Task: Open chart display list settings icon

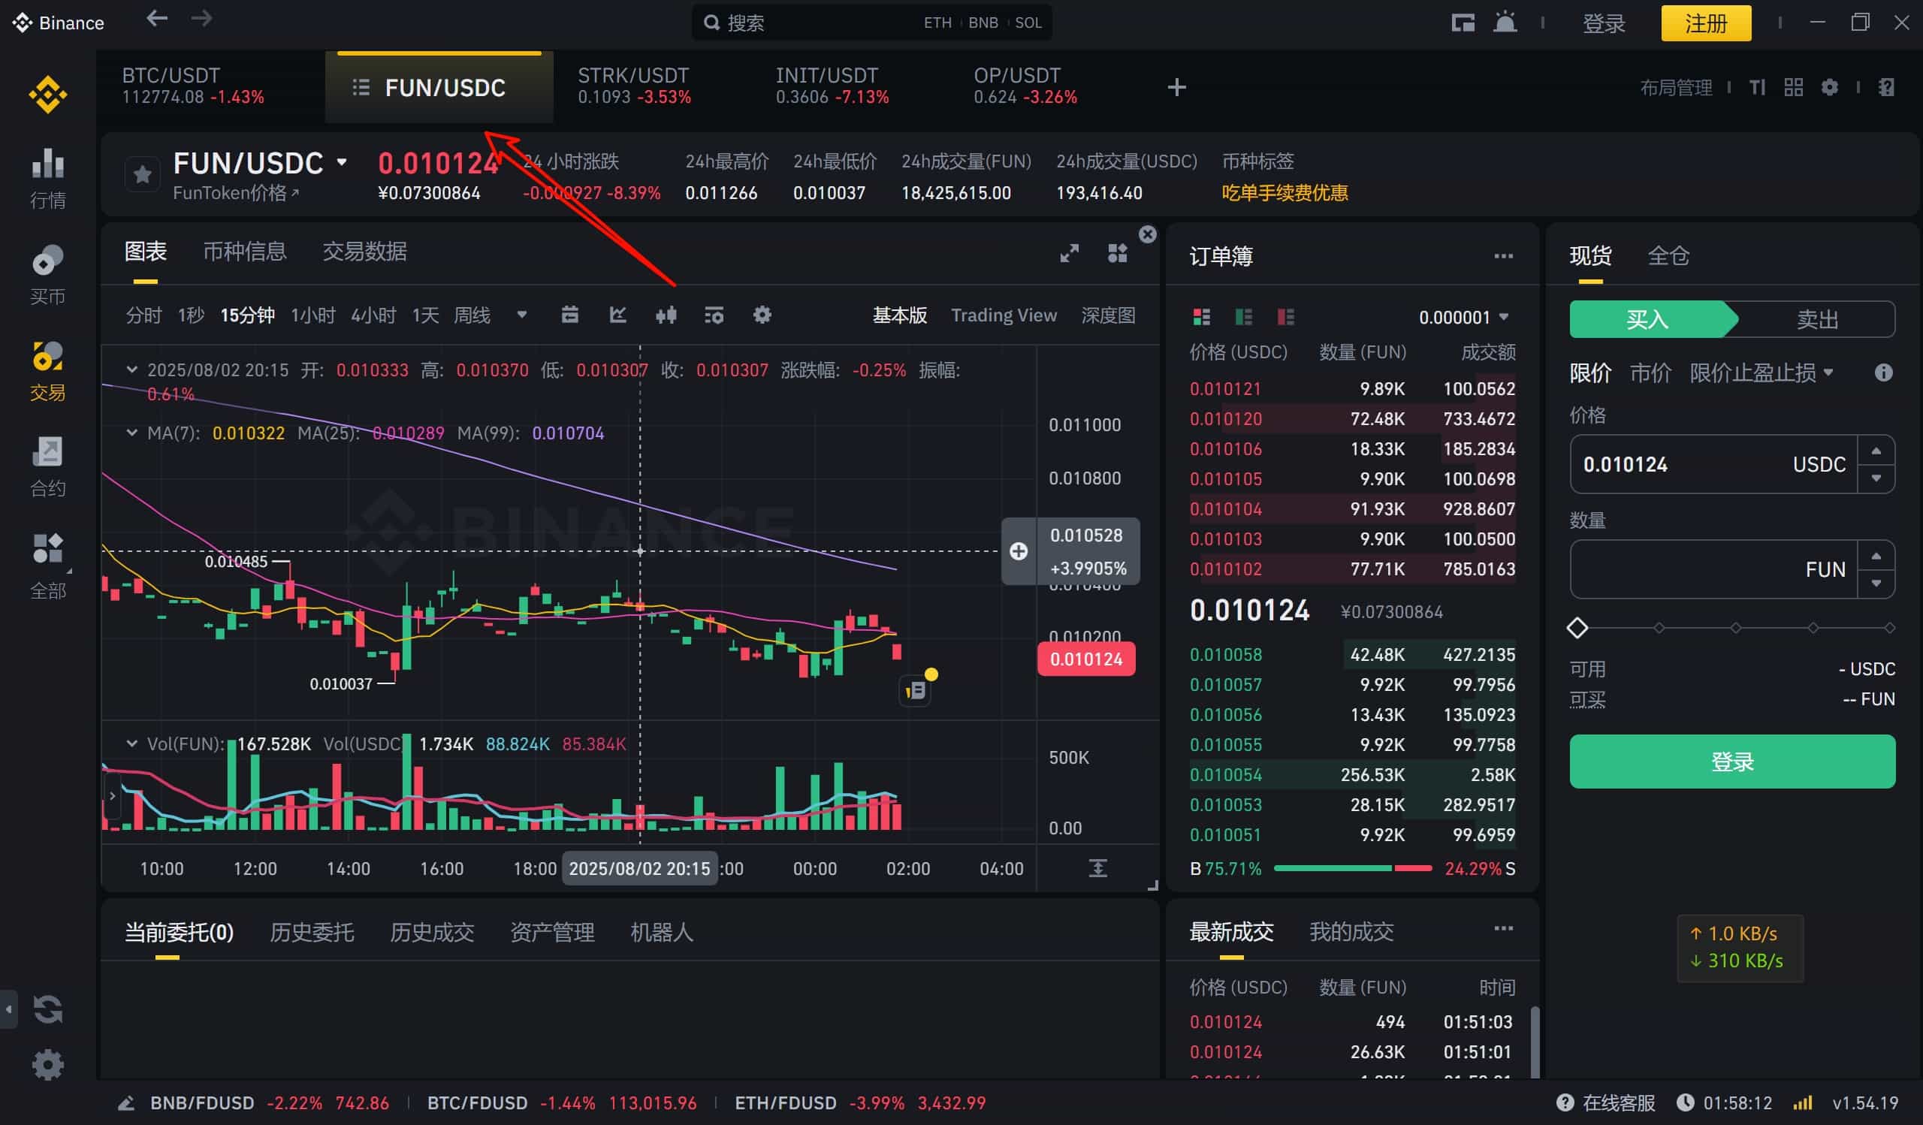Action: coord(714,315)
